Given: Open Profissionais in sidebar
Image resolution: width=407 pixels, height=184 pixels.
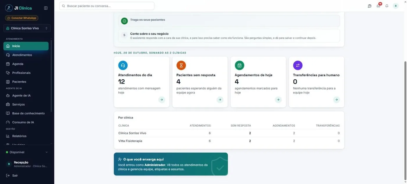Looking at the screenshot, I should point(26,73).
